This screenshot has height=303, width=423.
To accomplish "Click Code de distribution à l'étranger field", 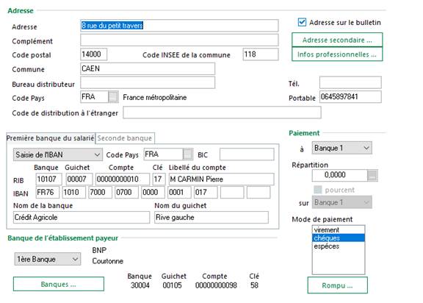I will coord(222,113).
